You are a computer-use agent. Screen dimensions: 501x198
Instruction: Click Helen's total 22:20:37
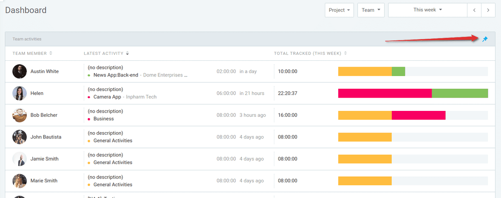[x=288, y=93]
